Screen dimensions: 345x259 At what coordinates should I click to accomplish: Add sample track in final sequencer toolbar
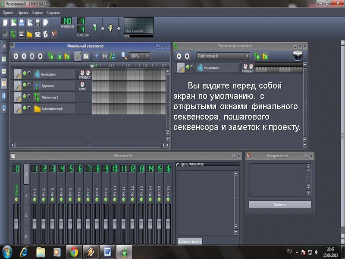59,56
